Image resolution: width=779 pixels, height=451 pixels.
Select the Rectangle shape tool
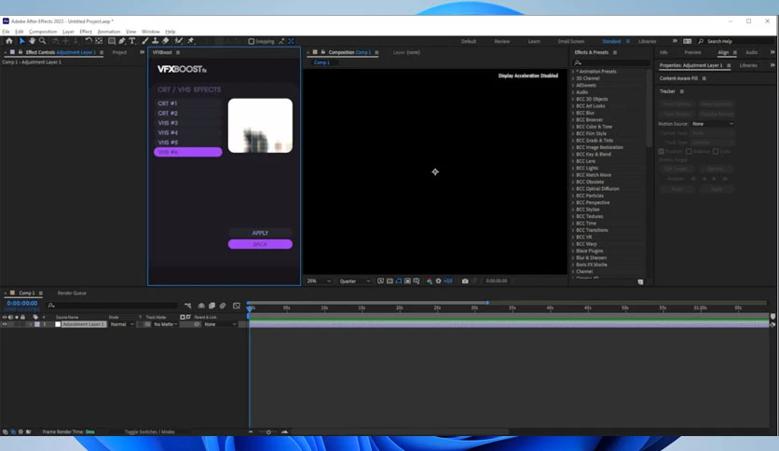tap(112, 41)
